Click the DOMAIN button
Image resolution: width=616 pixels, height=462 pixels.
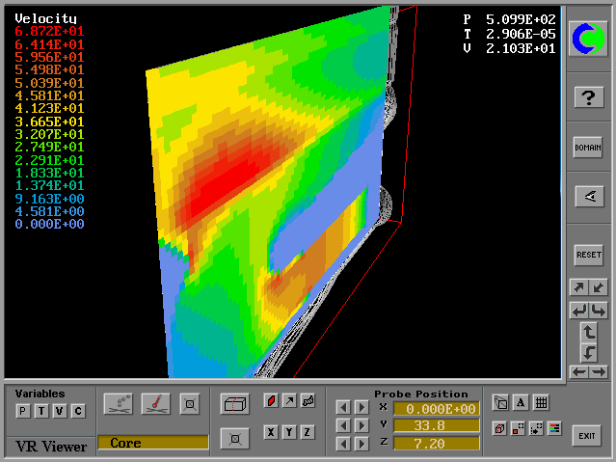(x=588, y=147)
